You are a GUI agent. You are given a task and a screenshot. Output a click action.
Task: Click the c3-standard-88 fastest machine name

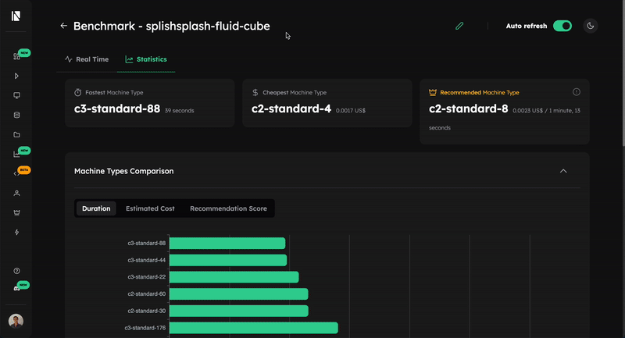[117, 109]
